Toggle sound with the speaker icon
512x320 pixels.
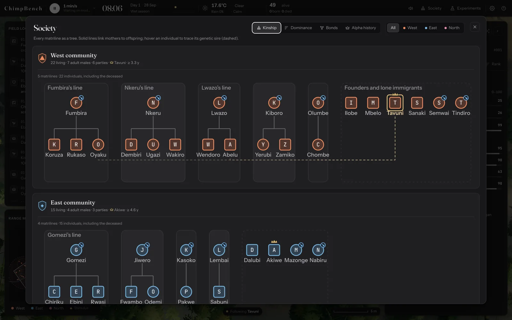pyautogui.click(x=411, y=8)
